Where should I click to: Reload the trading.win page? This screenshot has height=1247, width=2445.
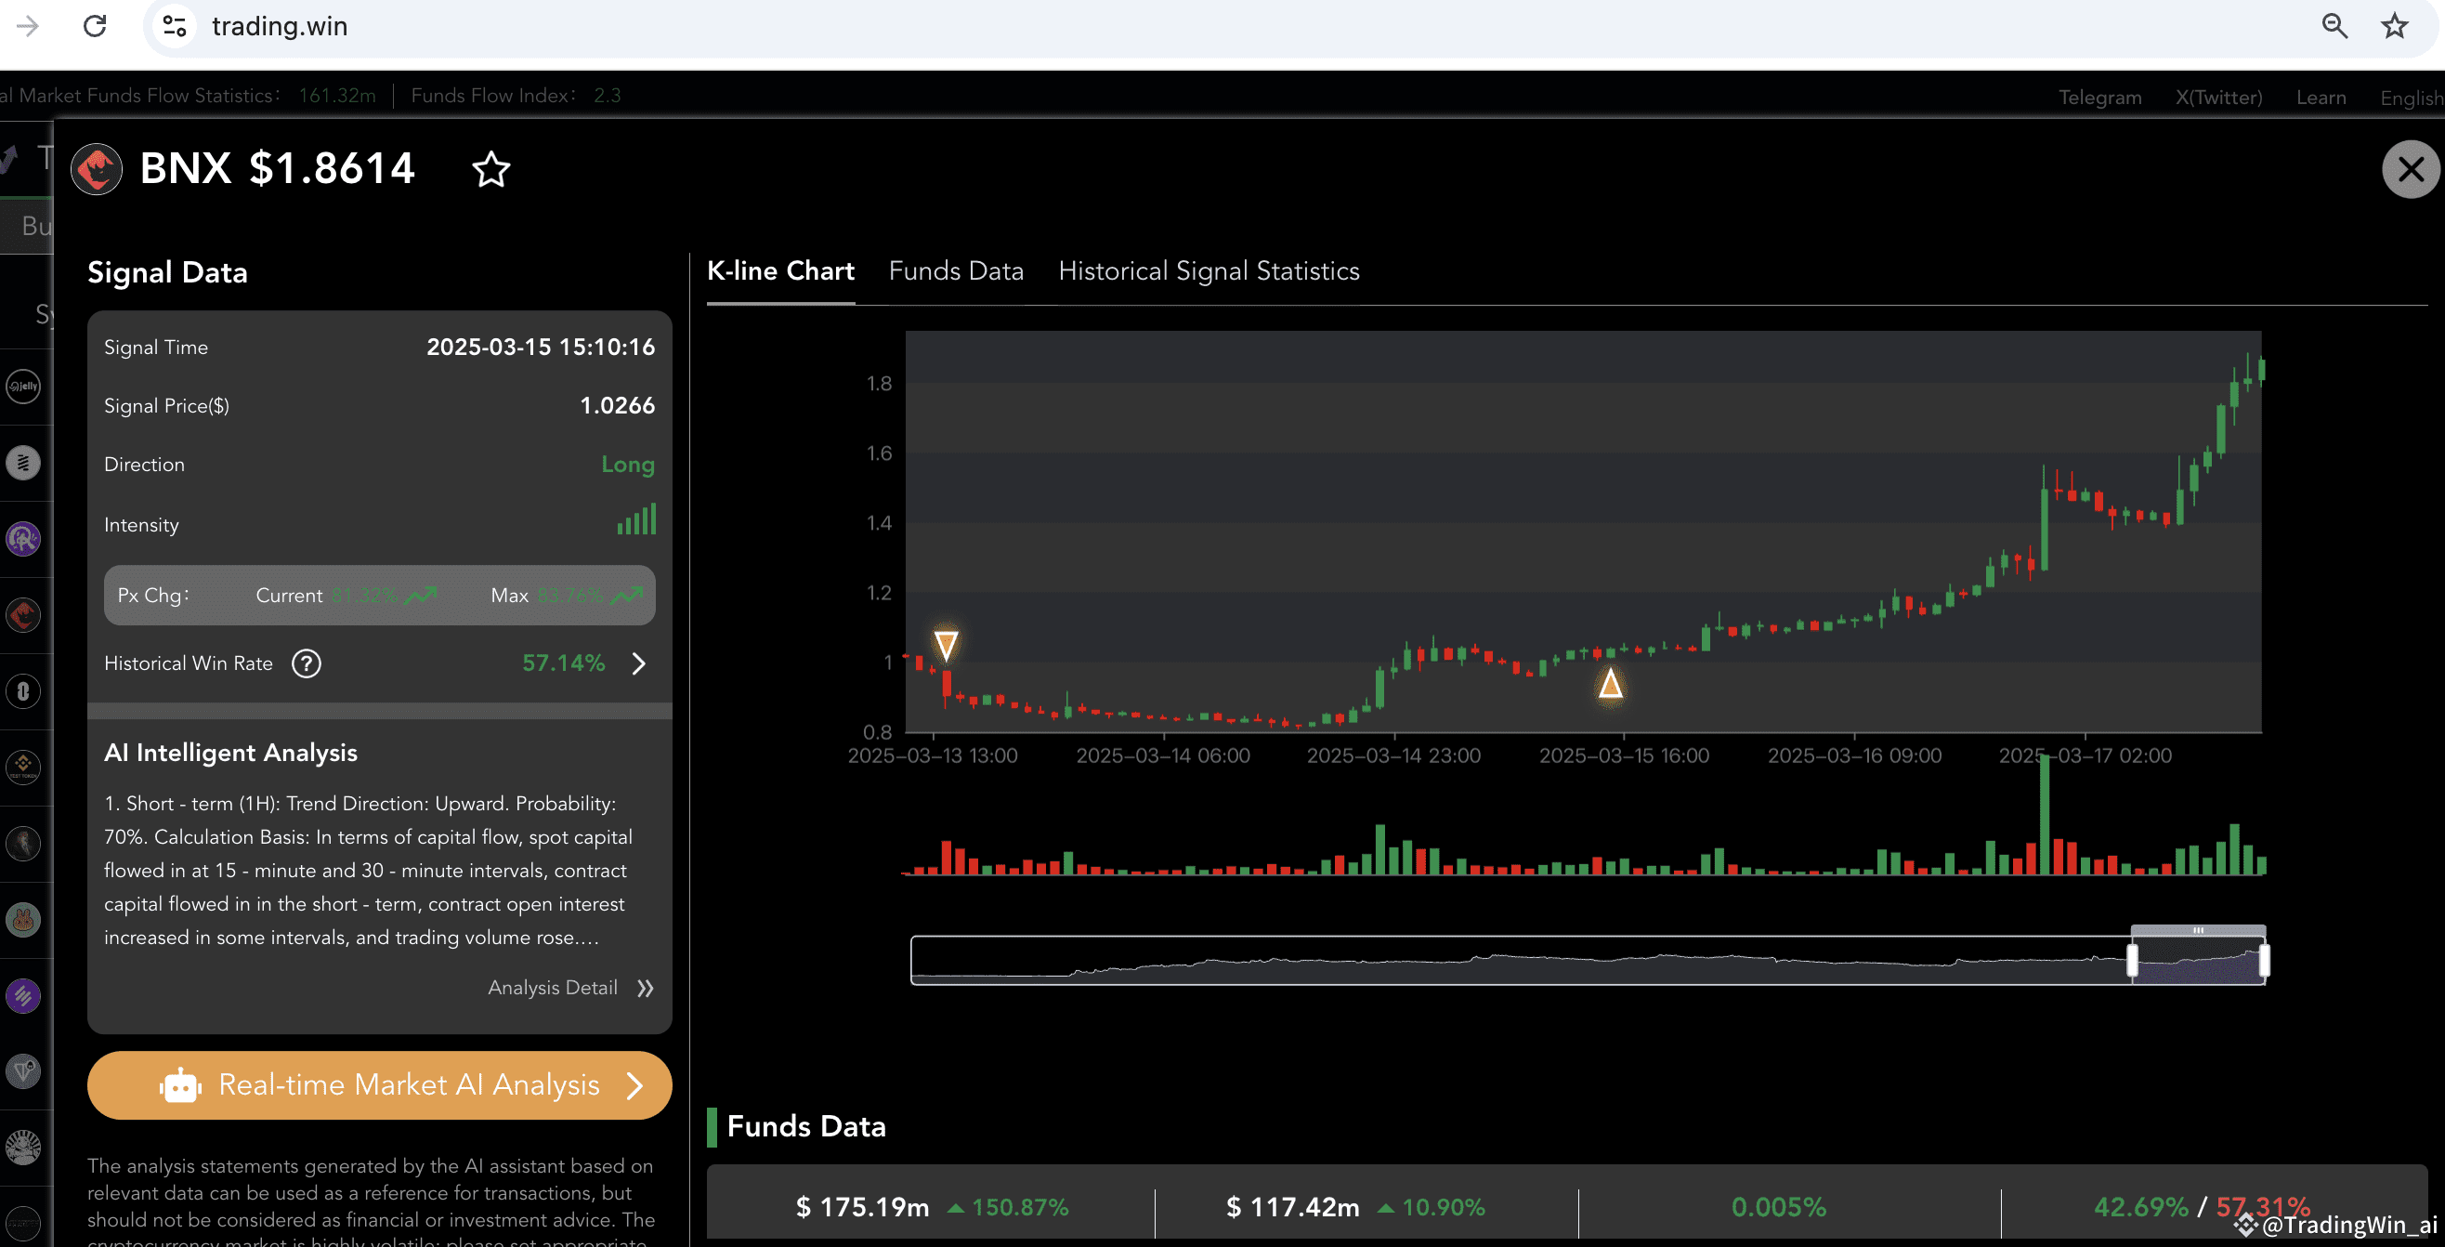95,26
